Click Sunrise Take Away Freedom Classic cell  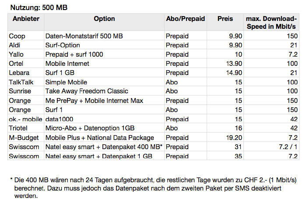coord(104,91)
